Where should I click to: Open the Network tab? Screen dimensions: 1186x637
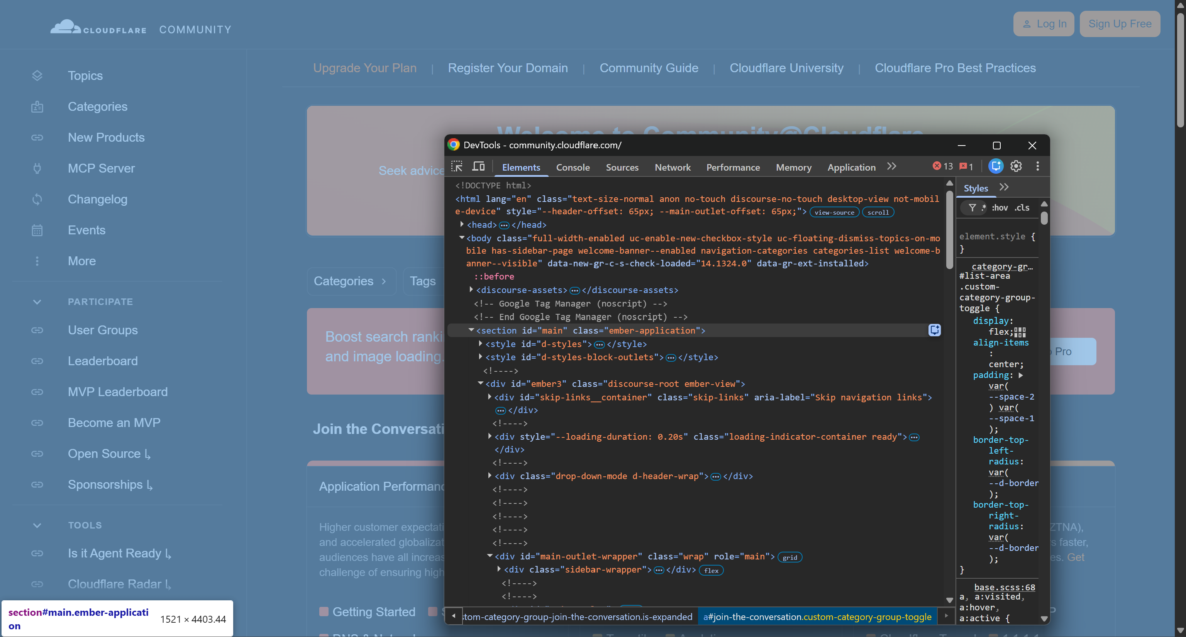672,167
